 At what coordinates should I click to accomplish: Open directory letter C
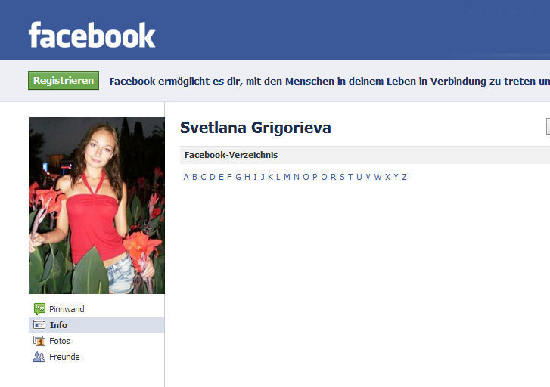(x=204, y=177)
